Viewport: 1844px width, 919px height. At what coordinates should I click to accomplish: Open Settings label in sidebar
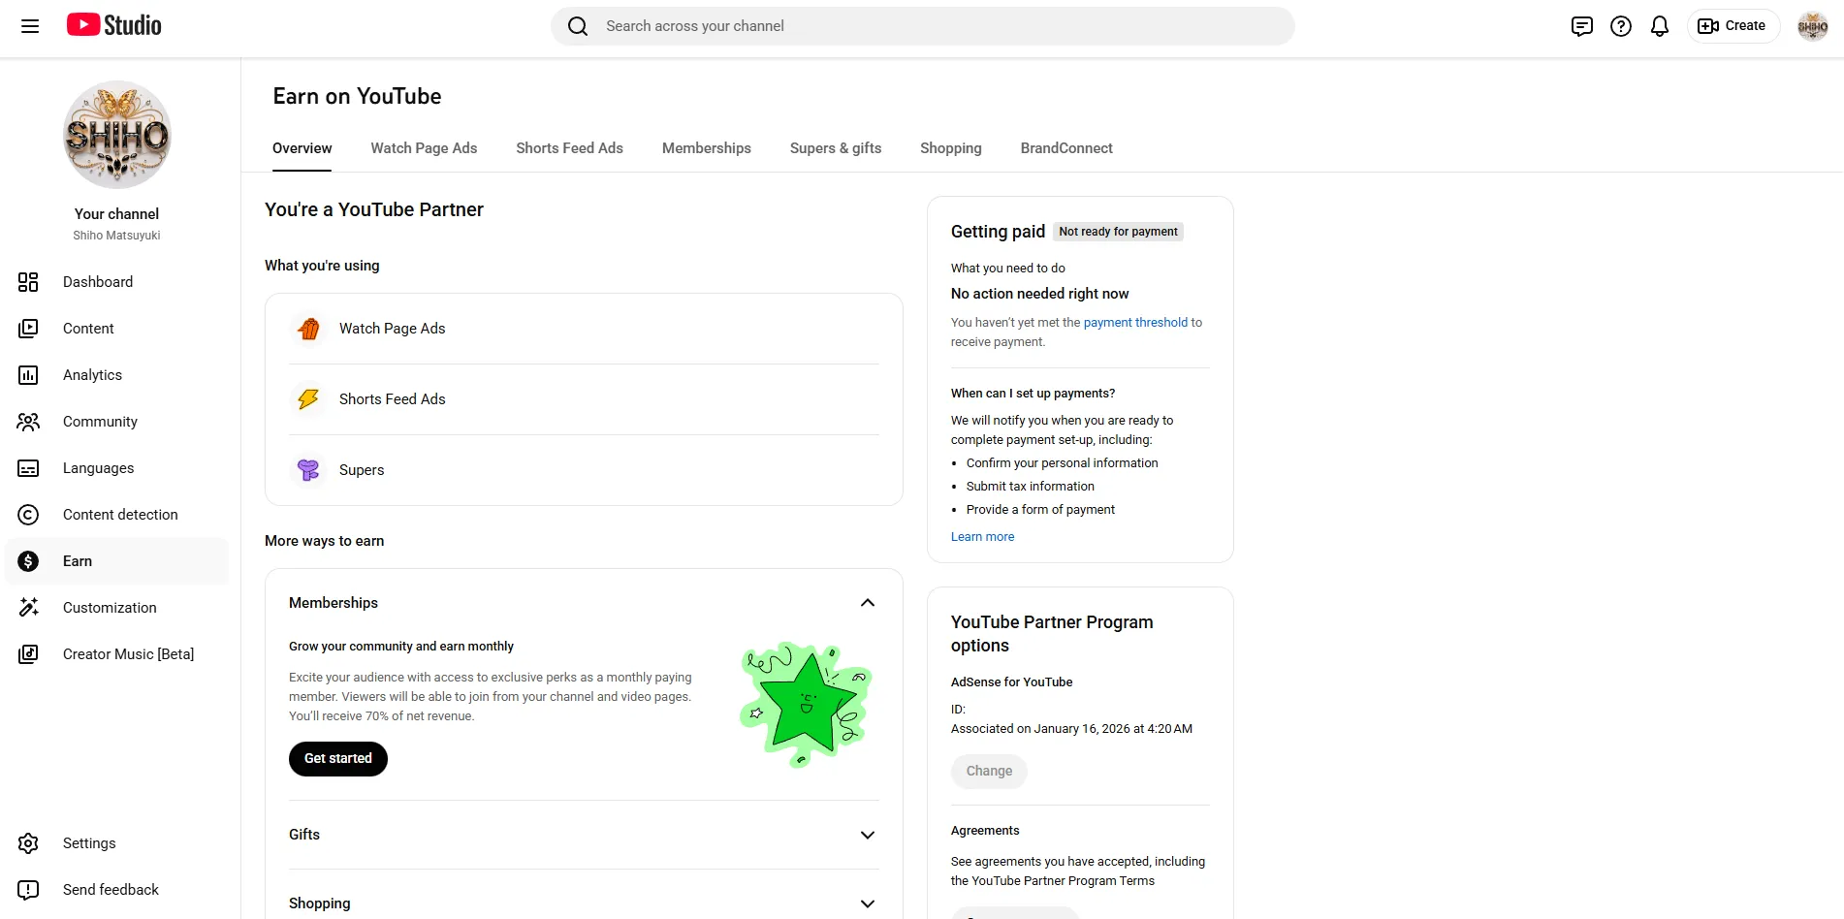[89, 843]
